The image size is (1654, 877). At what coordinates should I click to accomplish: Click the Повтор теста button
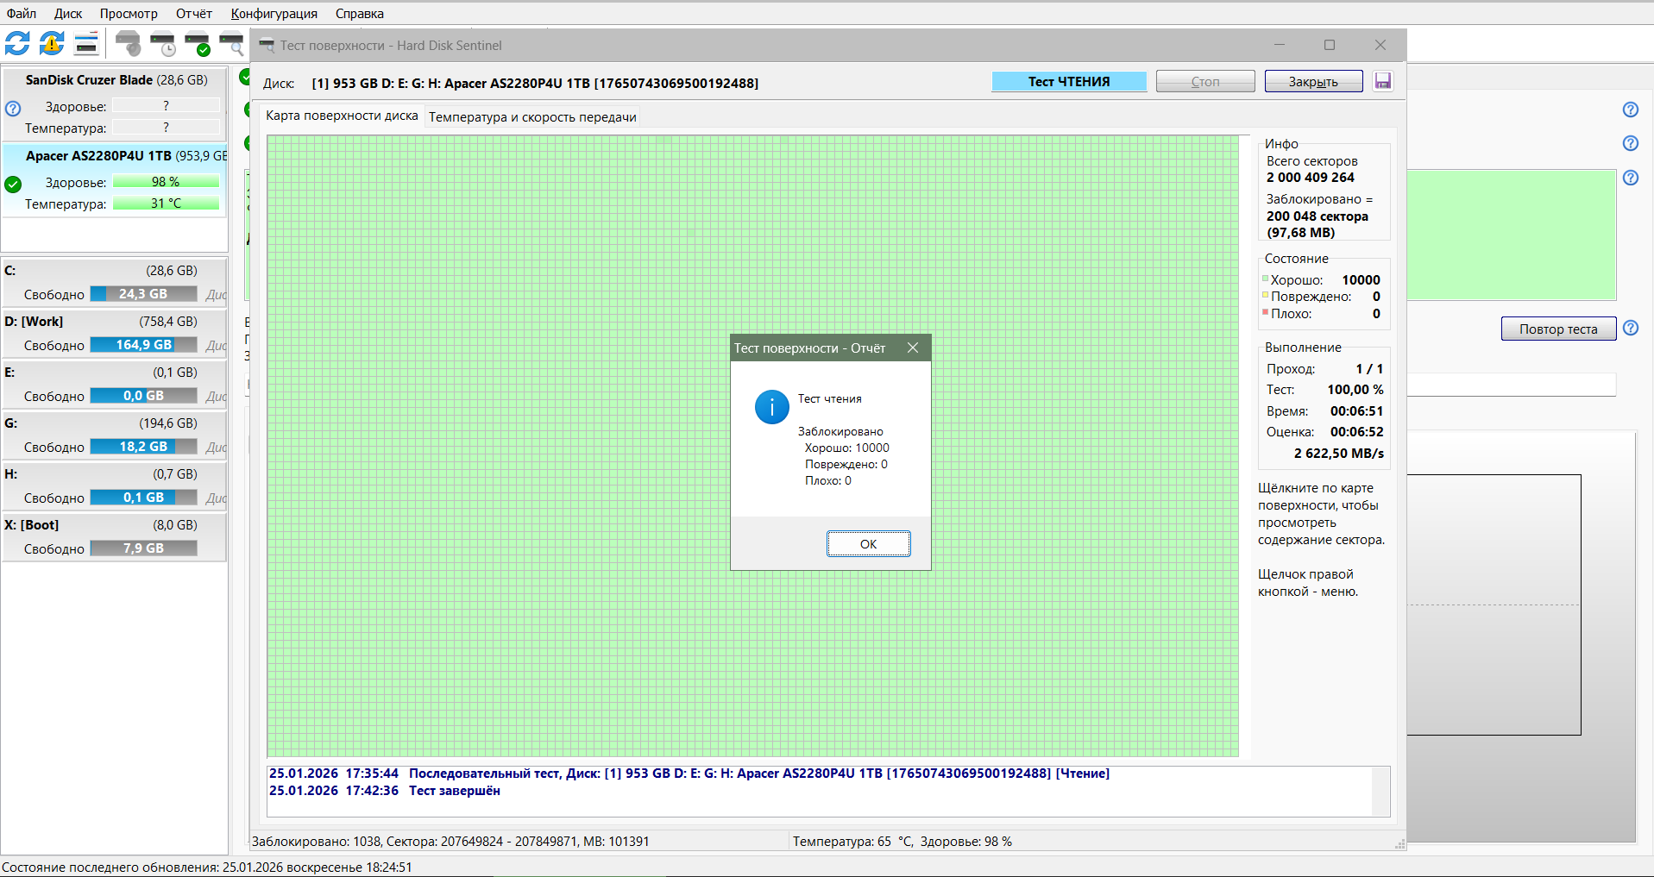click(1557, 329)
